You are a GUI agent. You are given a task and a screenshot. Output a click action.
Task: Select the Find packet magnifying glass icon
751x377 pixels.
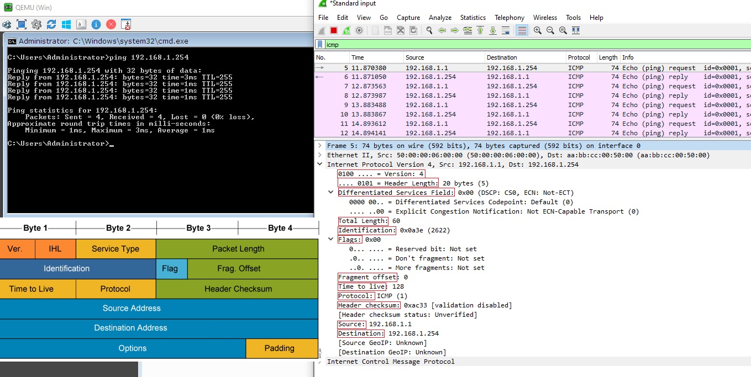click(429, 30)
